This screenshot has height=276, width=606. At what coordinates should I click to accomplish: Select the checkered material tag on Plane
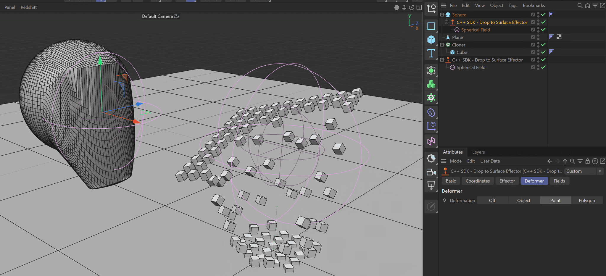pos(559,37)
